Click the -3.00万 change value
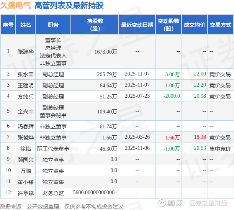The height and width of the screenshot is (210, 234). [x=172, y=74]
